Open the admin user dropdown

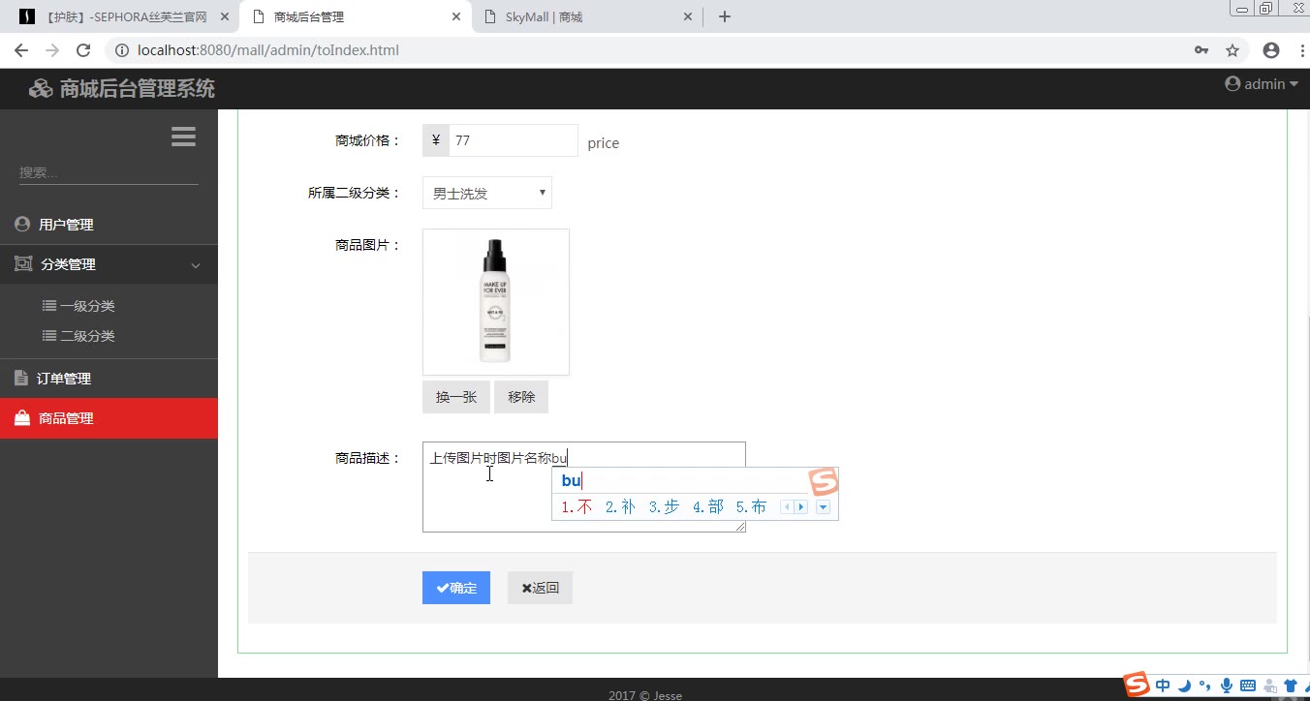1262,84
